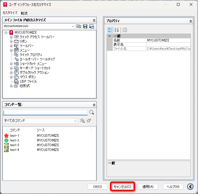Select the red star icon of test-1
The image size is (198, 194).
click(x=6, y=136)
